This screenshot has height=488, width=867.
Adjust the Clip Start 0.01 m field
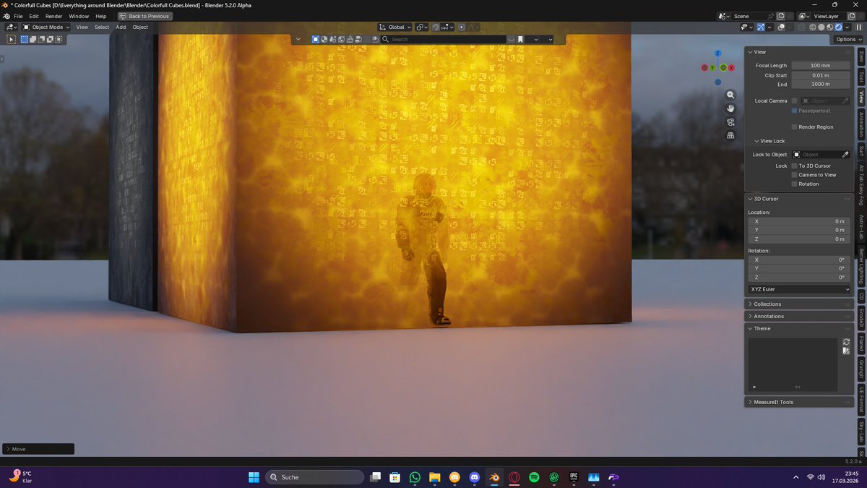coord(820,75)
